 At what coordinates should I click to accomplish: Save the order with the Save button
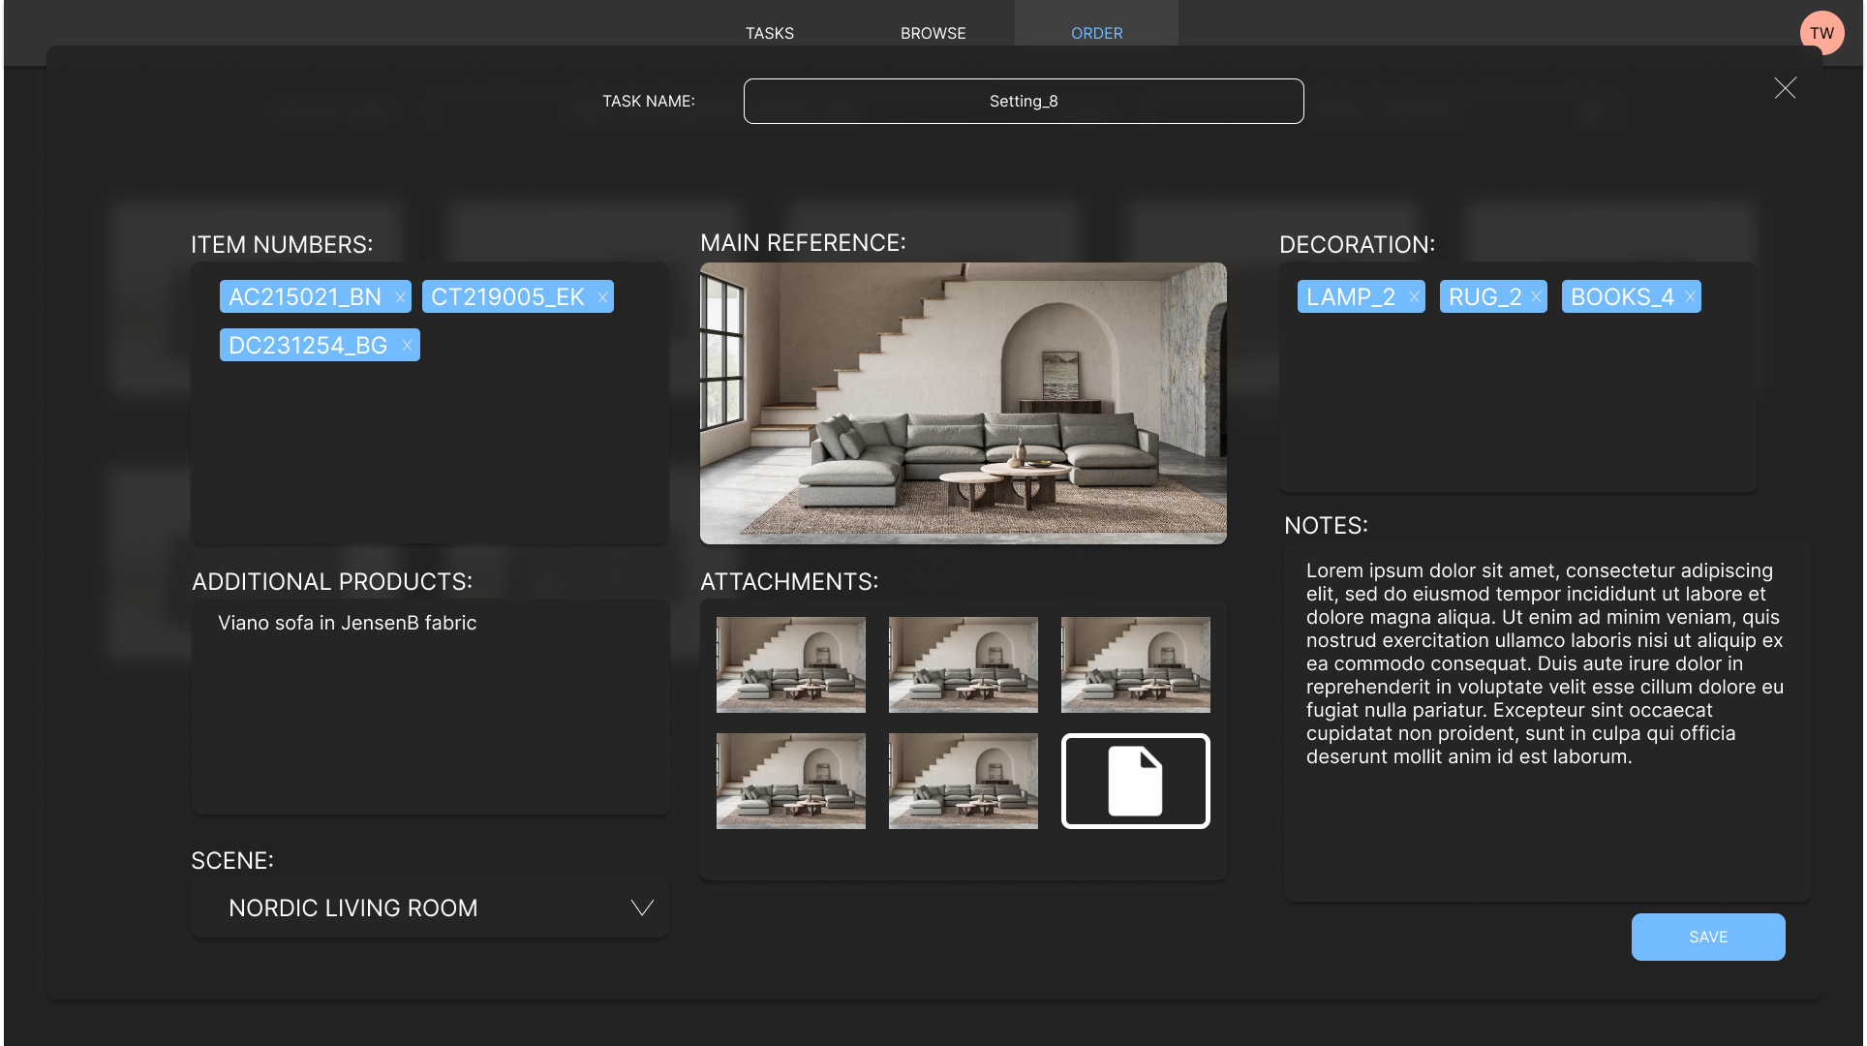pos(1708,937)
